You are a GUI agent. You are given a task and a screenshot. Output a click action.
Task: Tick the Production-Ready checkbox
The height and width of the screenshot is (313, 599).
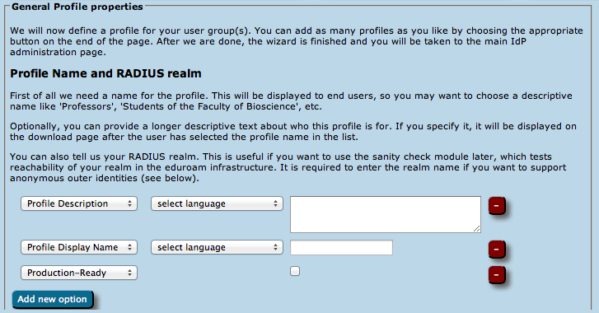295,271
